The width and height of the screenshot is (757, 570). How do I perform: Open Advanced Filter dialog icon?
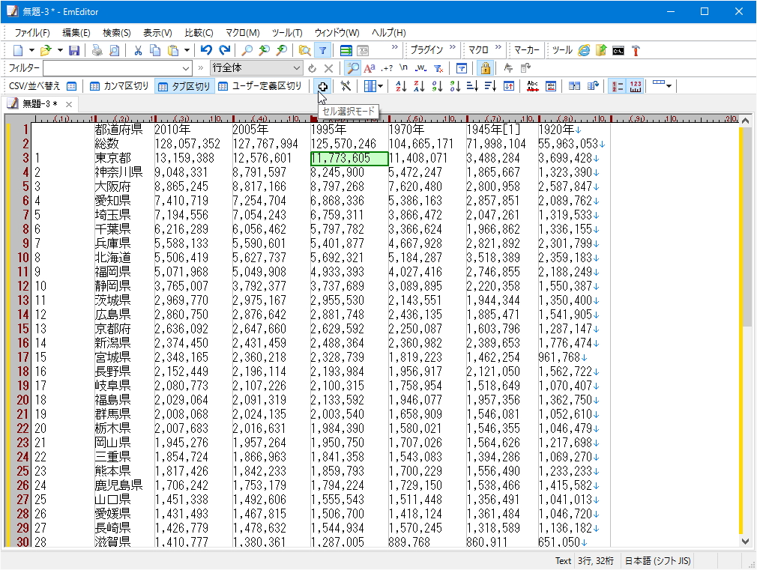pyautogui.click(x=462, y=69)
